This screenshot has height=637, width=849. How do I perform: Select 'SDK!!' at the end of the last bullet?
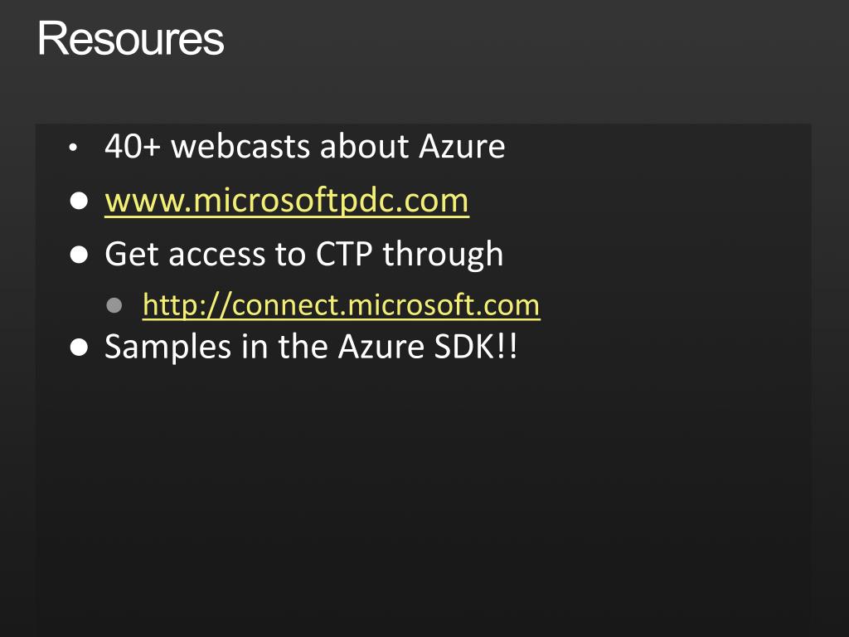[x=476, y=347]
